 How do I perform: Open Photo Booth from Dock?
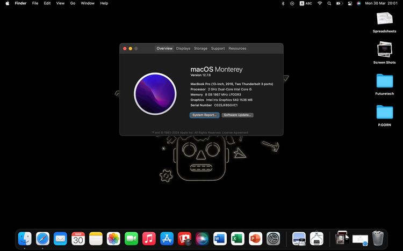[184, 239]
